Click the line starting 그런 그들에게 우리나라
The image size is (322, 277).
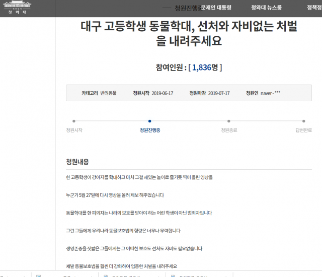[x=123, y=231]
